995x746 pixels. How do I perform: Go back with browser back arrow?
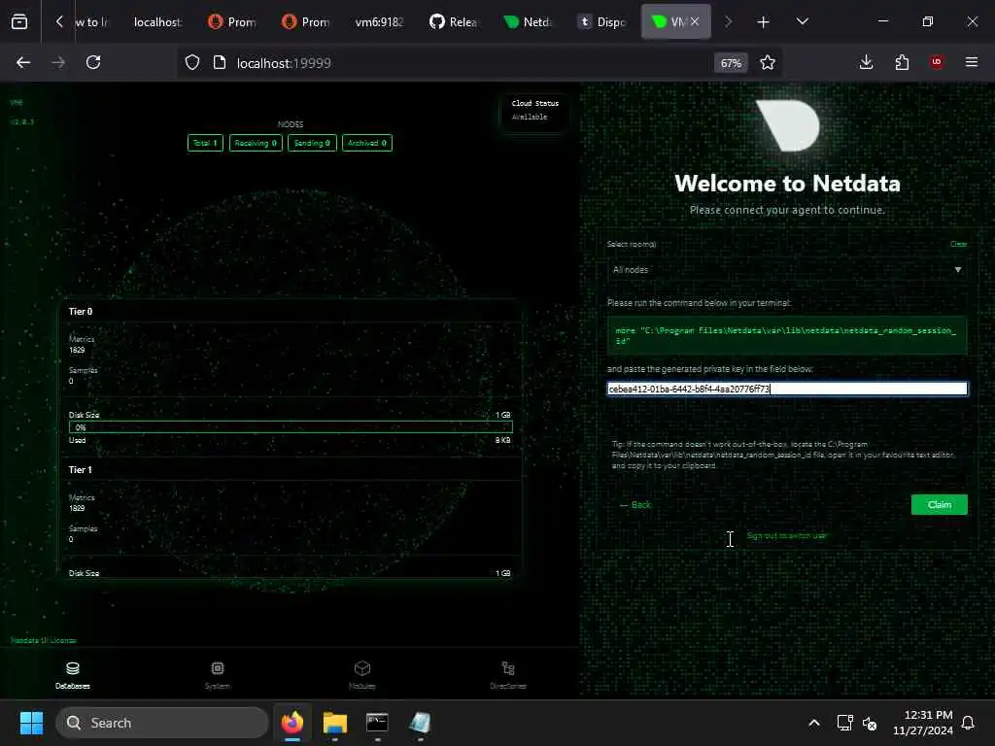click(x=23, y=62)
